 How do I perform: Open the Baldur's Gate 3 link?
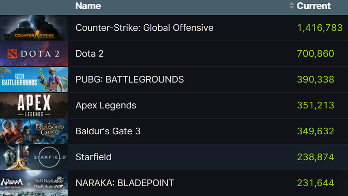(x=108, y=131)
